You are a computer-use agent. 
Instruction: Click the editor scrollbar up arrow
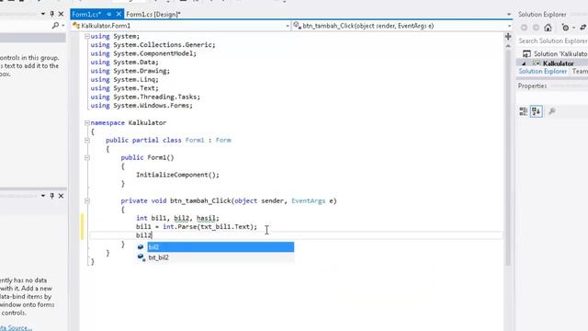(x=508, y=45)
